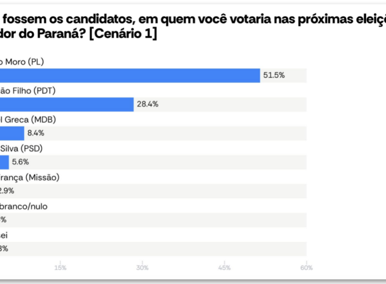The height and width of the screenshot is (284, 386).
Task: Click the blue Filho (PDT) bar
Action: [x=66, y=104]
